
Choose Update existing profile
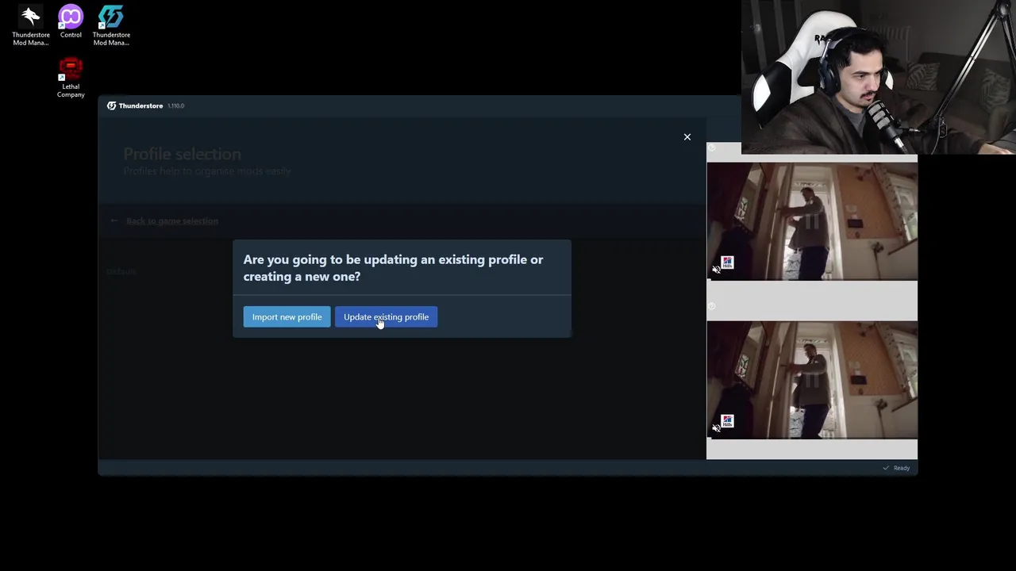point(386,317)
